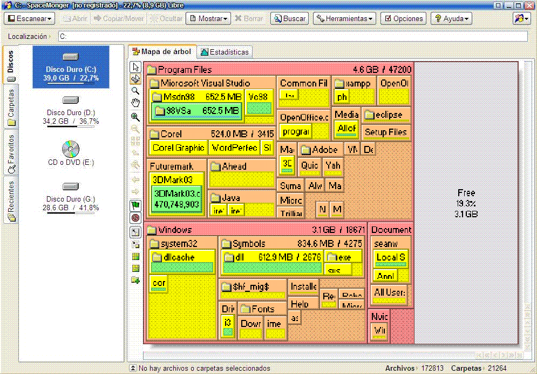This screenshot has width=537, height=374.
Task: Select the Document folder block header
Action: (391, 230)
